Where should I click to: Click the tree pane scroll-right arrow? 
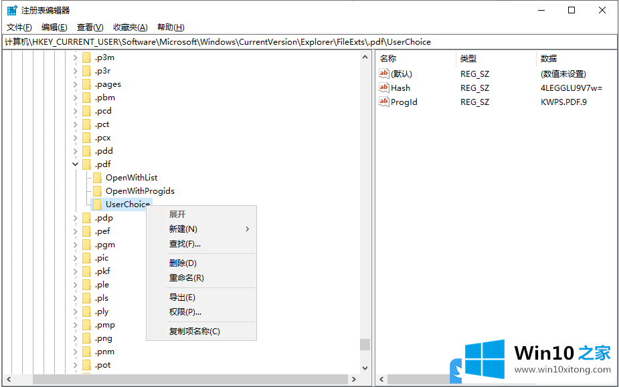click(354, 380)
